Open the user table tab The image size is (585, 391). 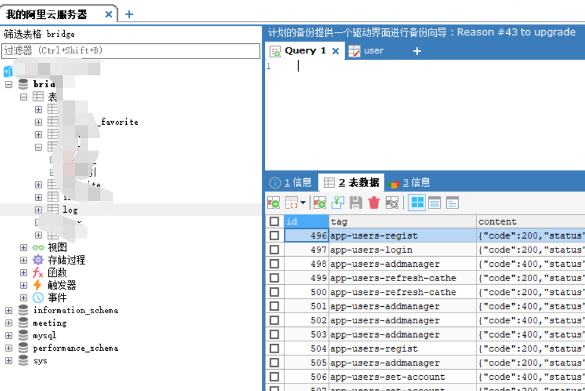click(367, 51)
